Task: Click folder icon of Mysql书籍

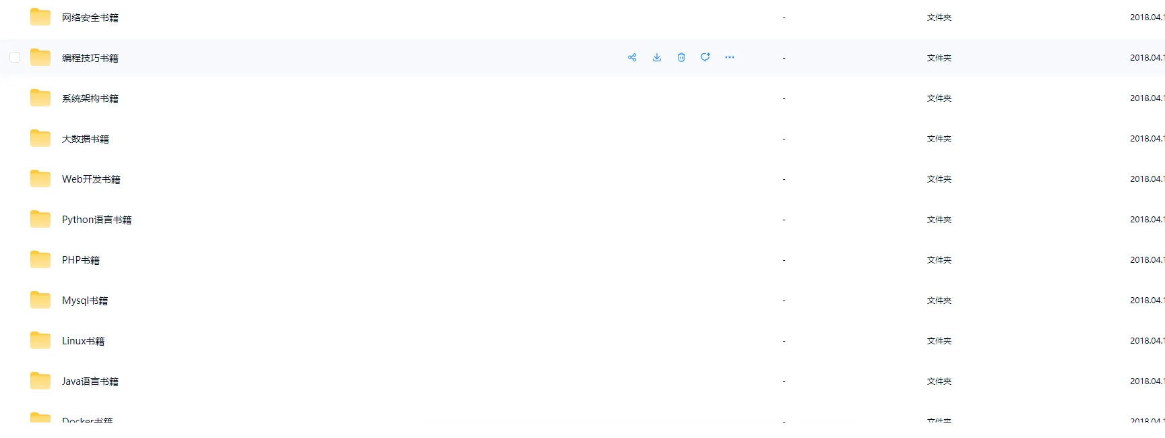Action: [40, 300]
